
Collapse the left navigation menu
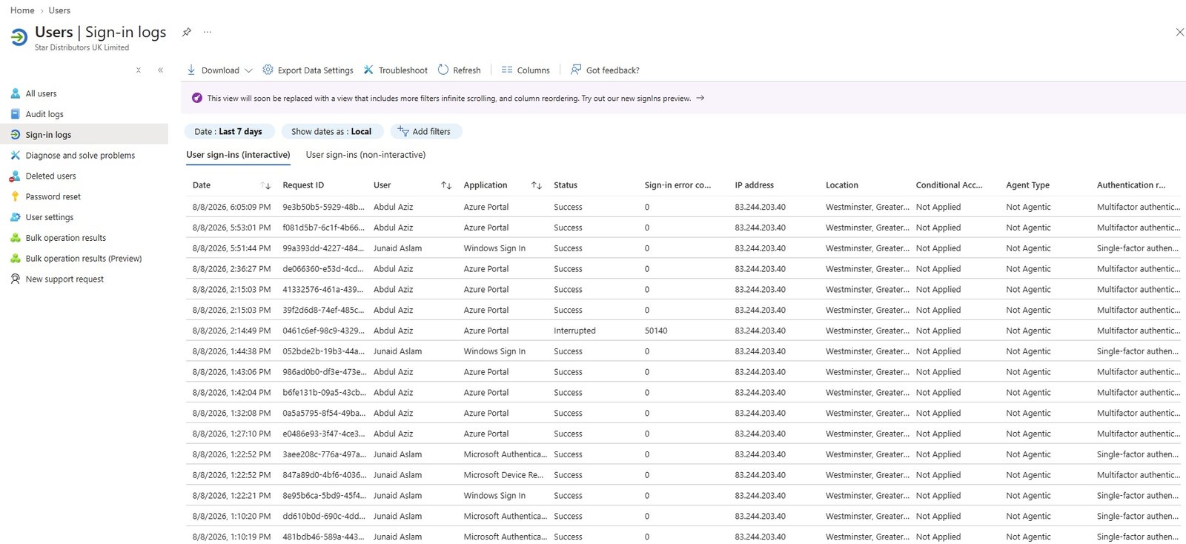pyautogui.click(x=160, y=70)
